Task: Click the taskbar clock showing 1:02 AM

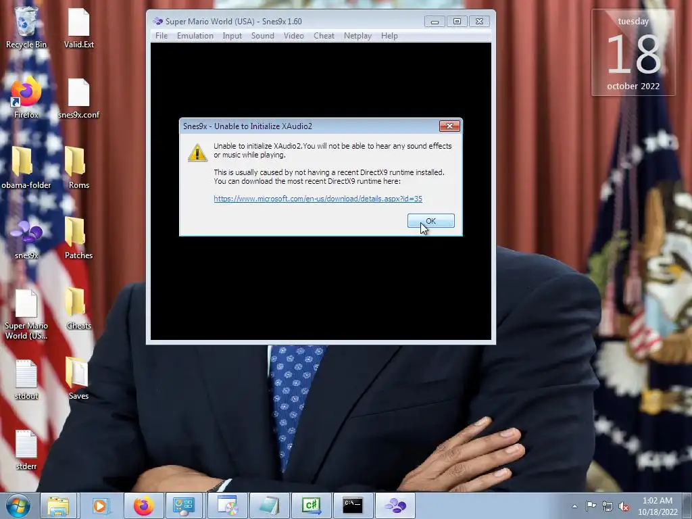Action: pyautogui.click(x=657, y=506)
